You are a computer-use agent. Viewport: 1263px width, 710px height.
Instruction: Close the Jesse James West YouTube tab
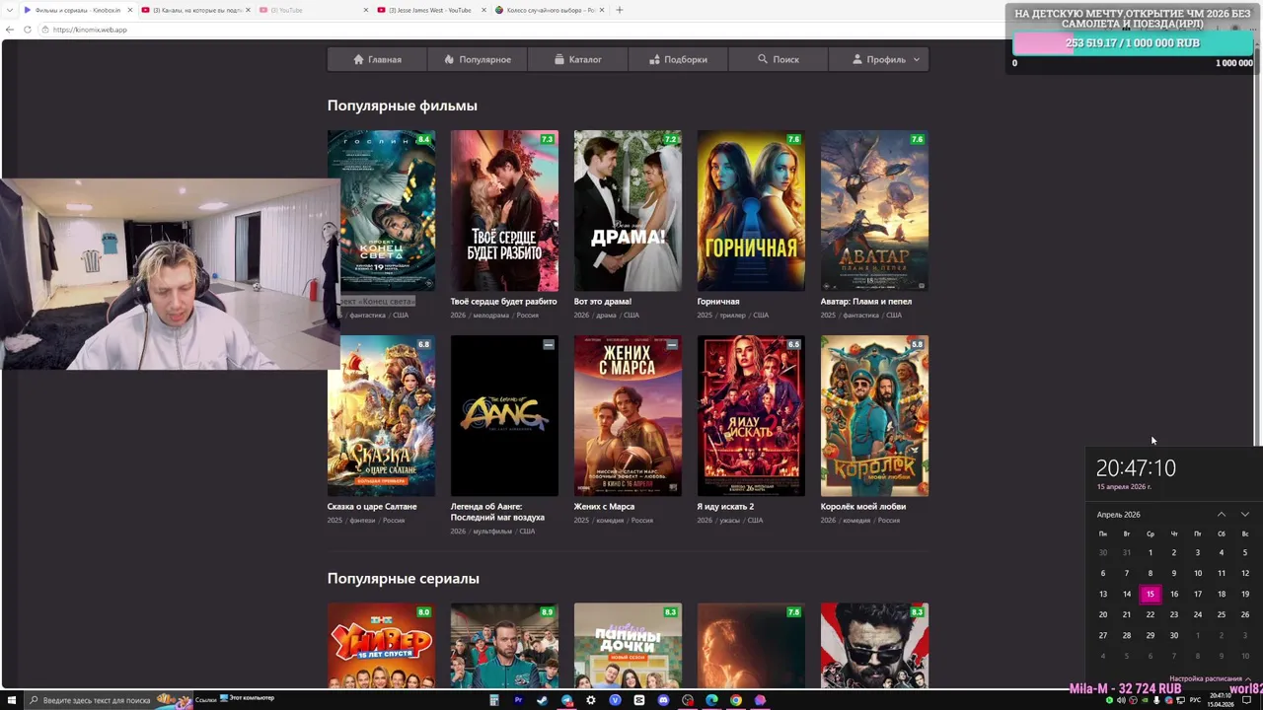[483, 10]
